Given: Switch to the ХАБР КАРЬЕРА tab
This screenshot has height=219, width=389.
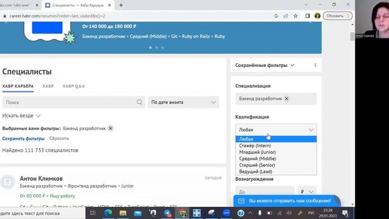Looking at the screenshot, I should click(18, 86).
